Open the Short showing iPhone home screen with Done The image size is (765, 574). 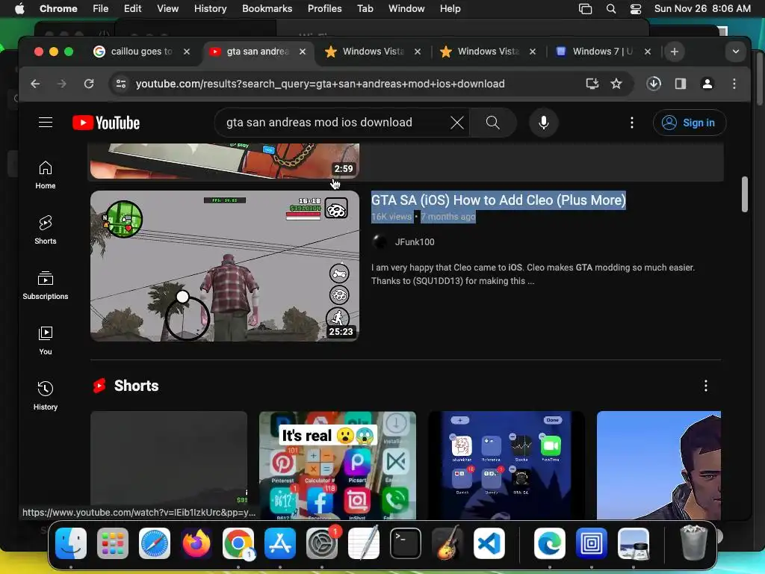coord(506,465)
